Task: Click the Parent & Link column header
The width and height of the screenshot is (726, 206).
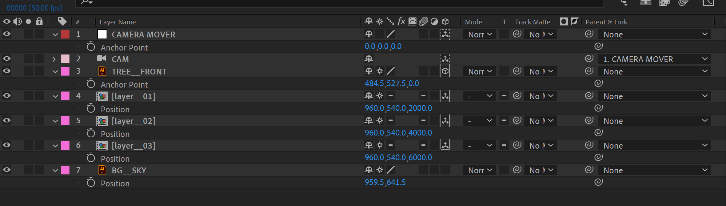Action: [x=606, y=22]
